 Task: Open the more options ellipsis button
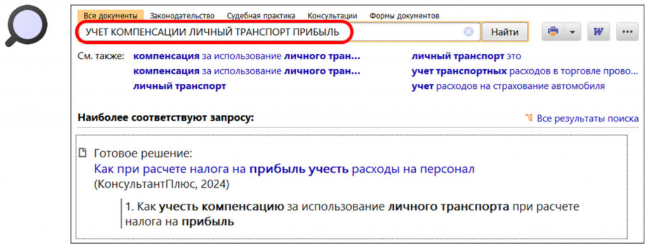pyautogui.click(x=627, y=32)
